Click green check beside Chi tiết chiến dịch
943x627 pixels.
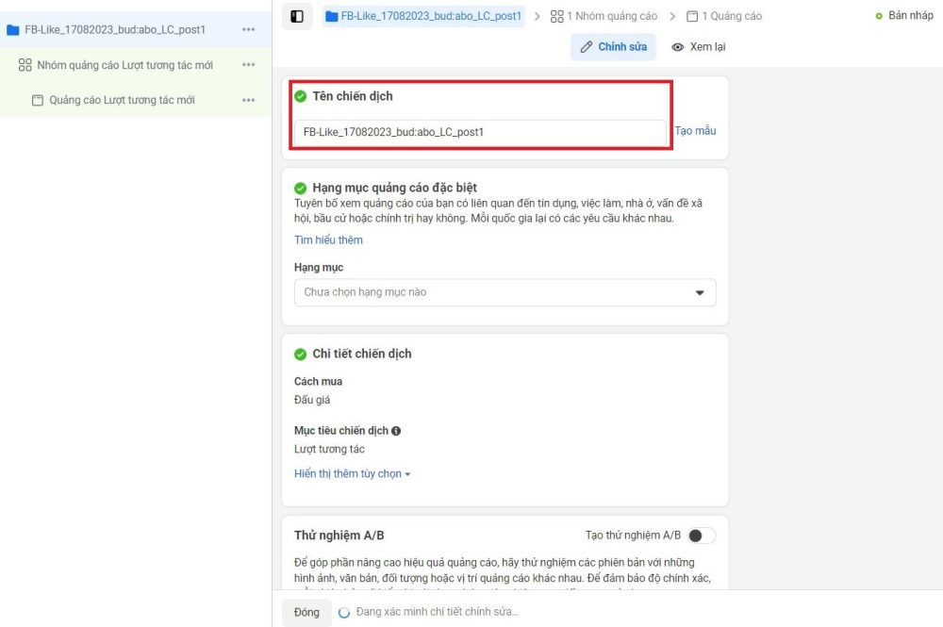301,355
